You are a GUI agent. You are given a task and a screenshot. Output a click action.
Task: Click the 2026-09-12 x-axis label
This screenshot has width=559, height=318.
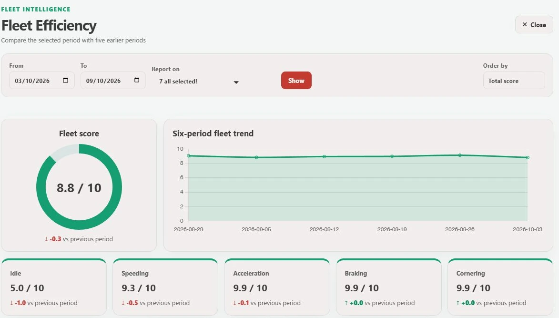(324, 229)
